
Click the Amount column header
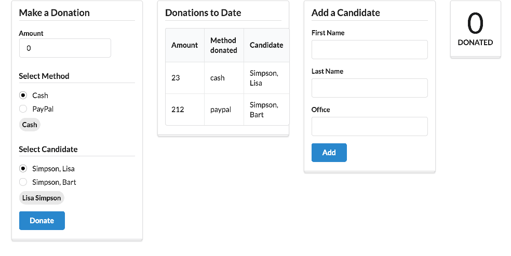click(184, 45)
